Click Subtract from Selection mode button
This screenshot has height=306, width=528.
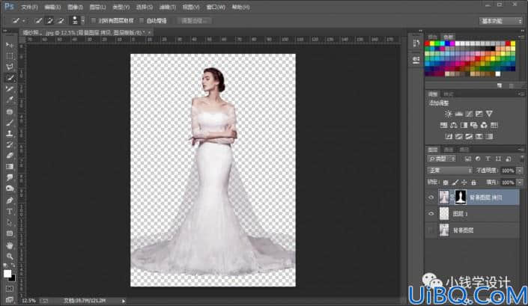(x=61, y=21)
